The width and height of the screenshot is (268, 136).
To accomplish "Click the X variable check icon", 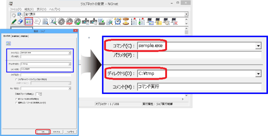I will (53, 22).
